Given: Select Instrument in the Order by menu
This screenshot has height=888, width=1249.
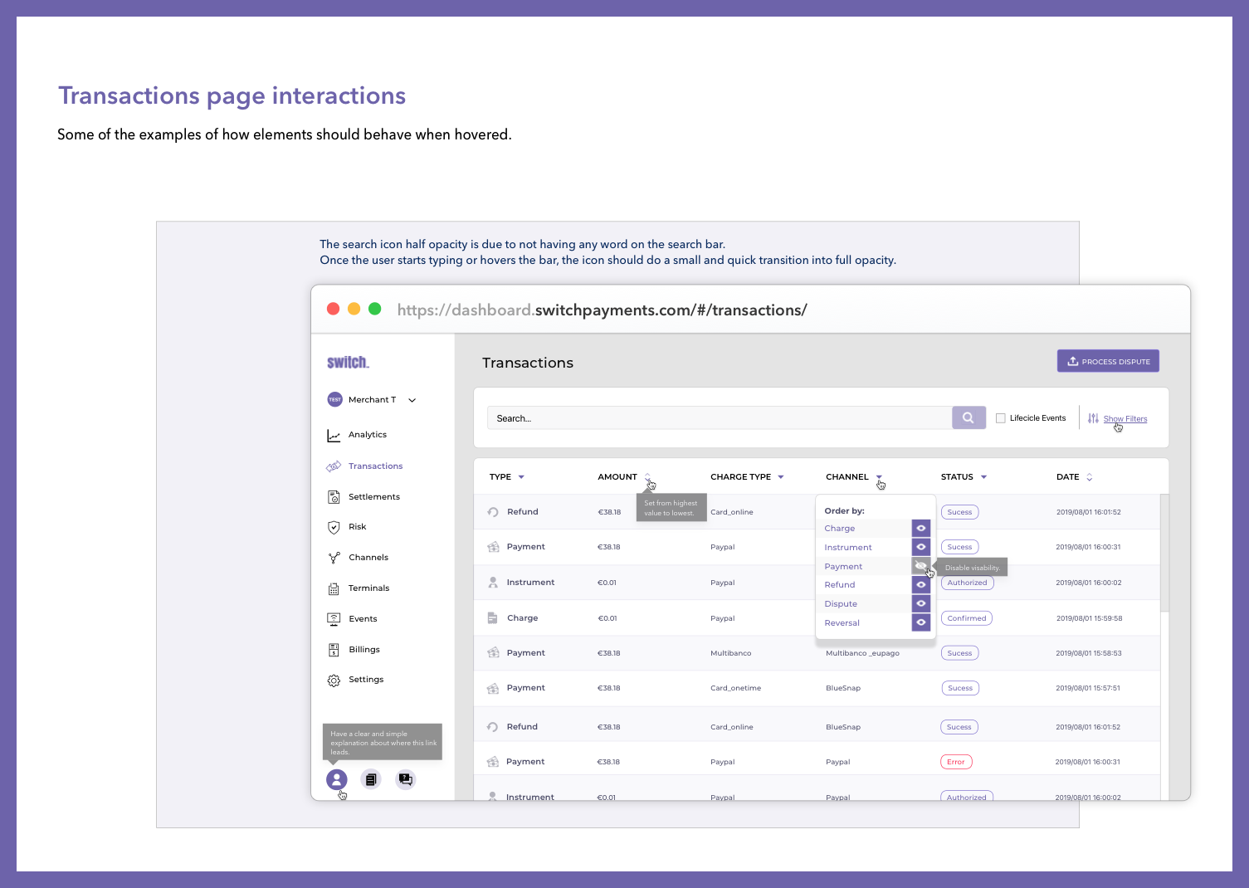Looking at the screenshot, I should click(848, 548).
